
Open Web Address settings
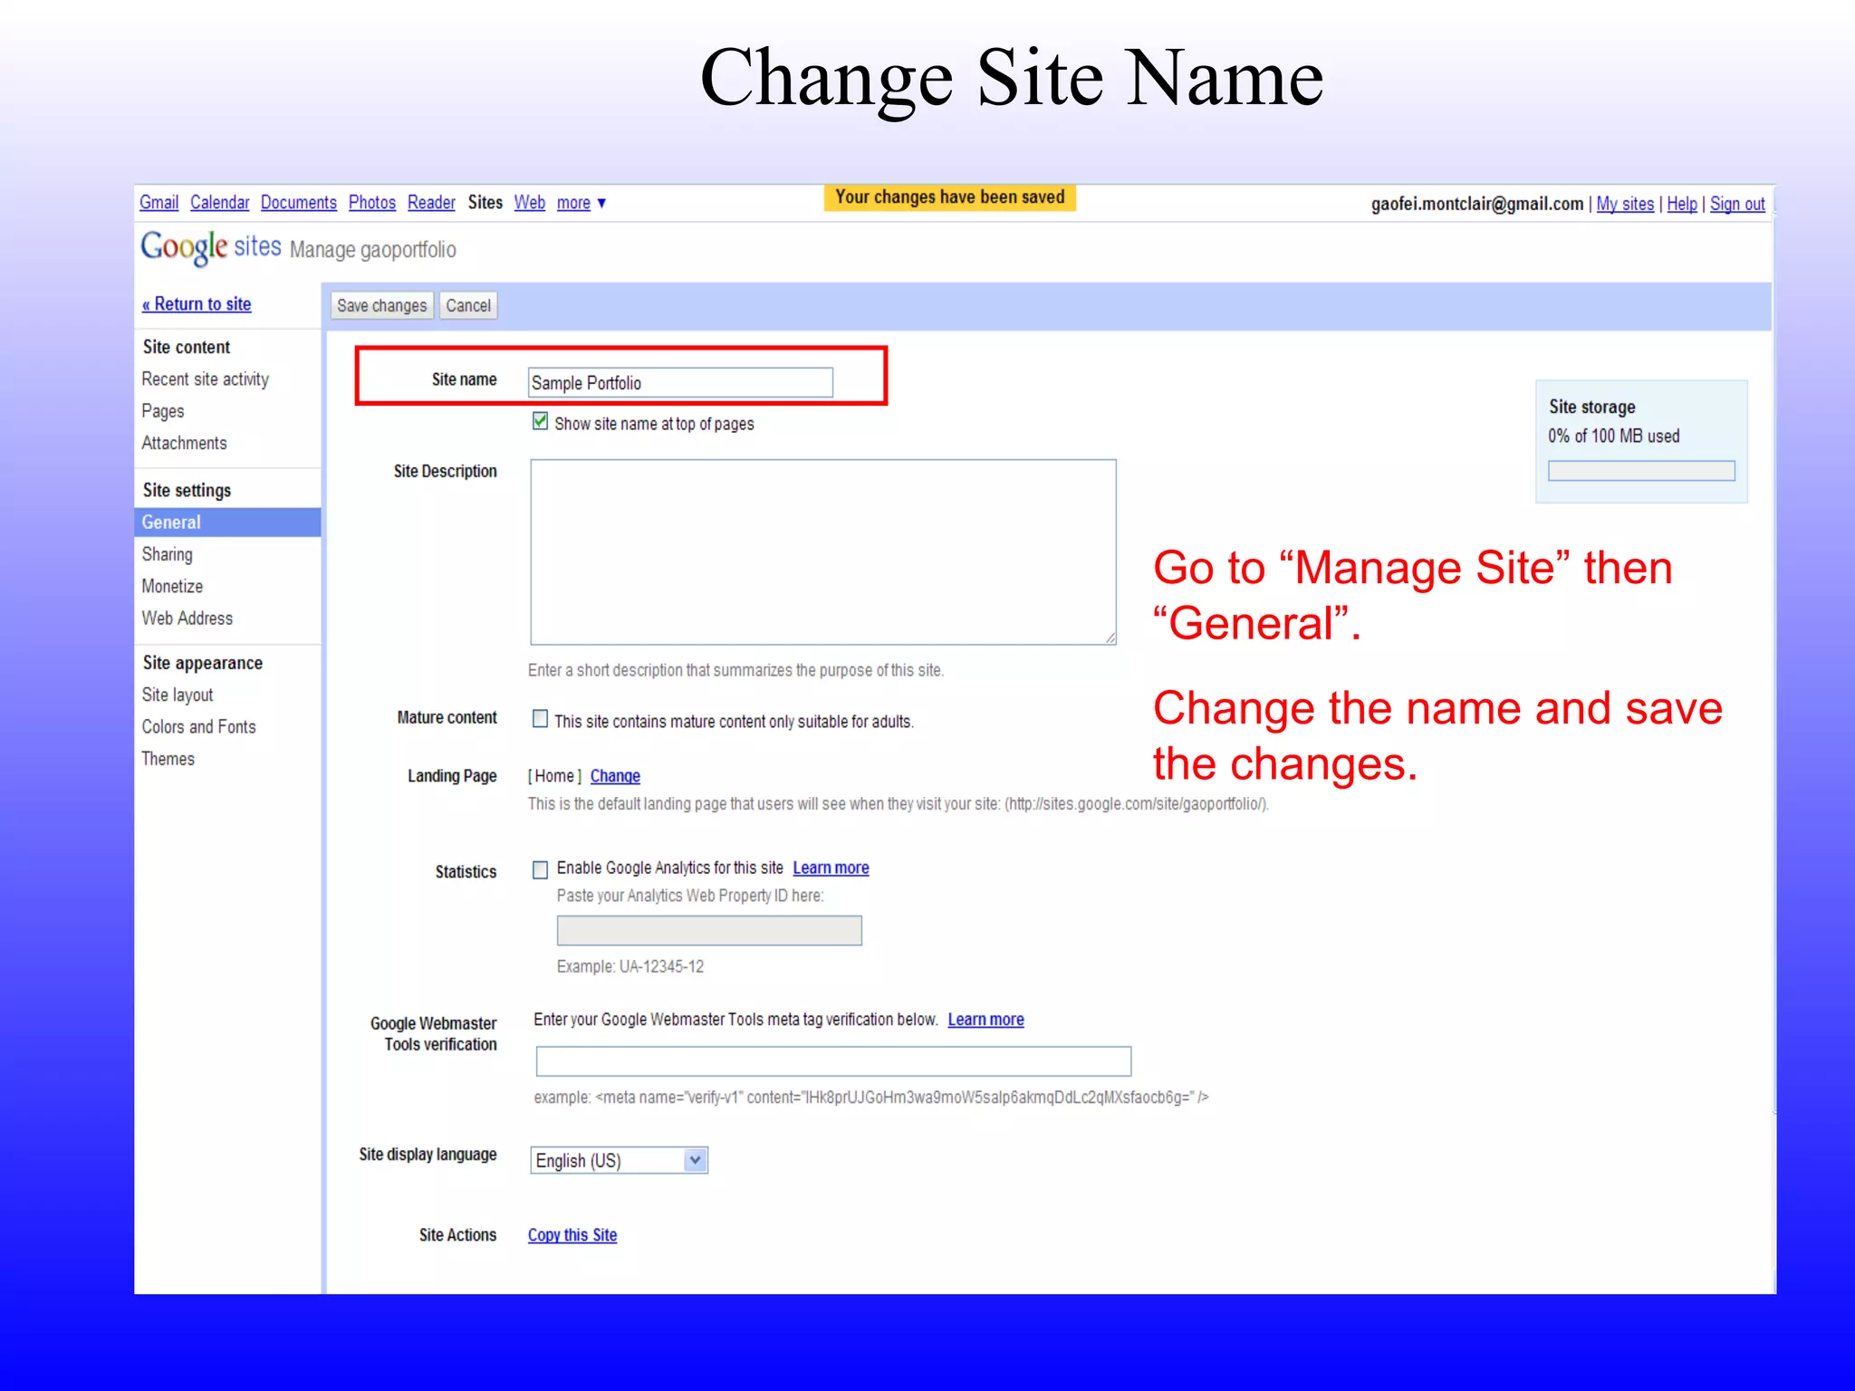click(187, 618)
